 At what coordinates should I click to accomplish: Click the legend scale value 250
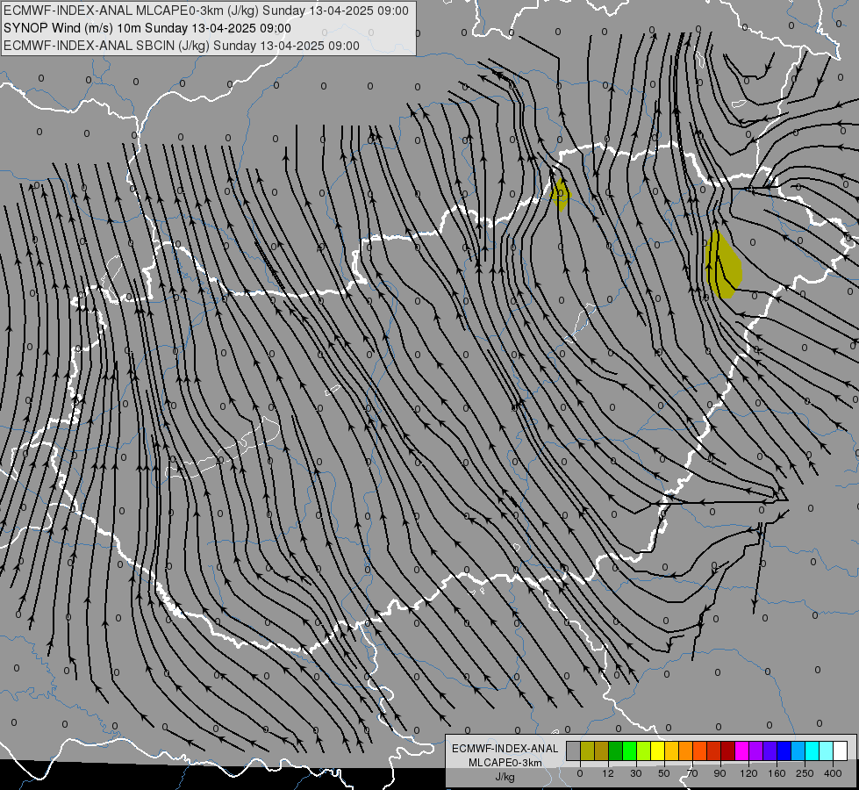tap(805, 773)
